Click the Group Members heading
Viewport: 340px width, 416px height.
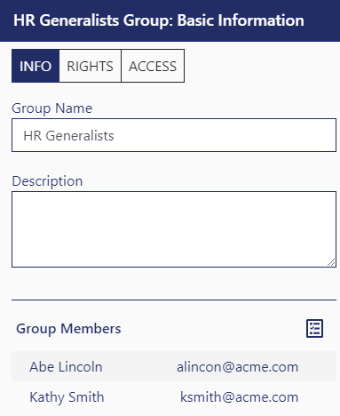(x=68, y=329)
